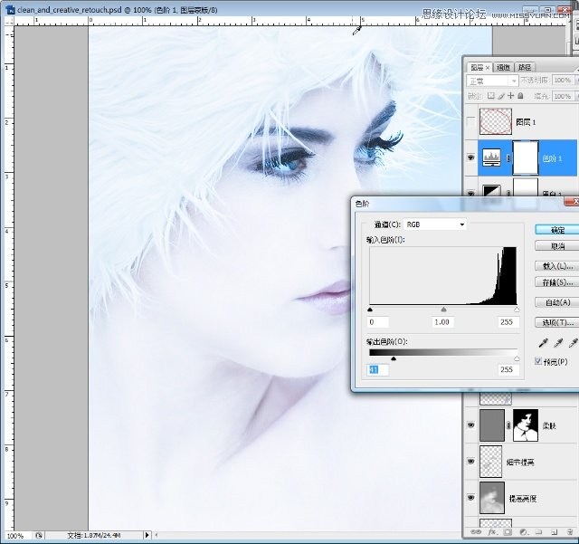Create new adjustment layer via half-circle icon
Screen dimensions: 579x544
click(x=523, y=532)
